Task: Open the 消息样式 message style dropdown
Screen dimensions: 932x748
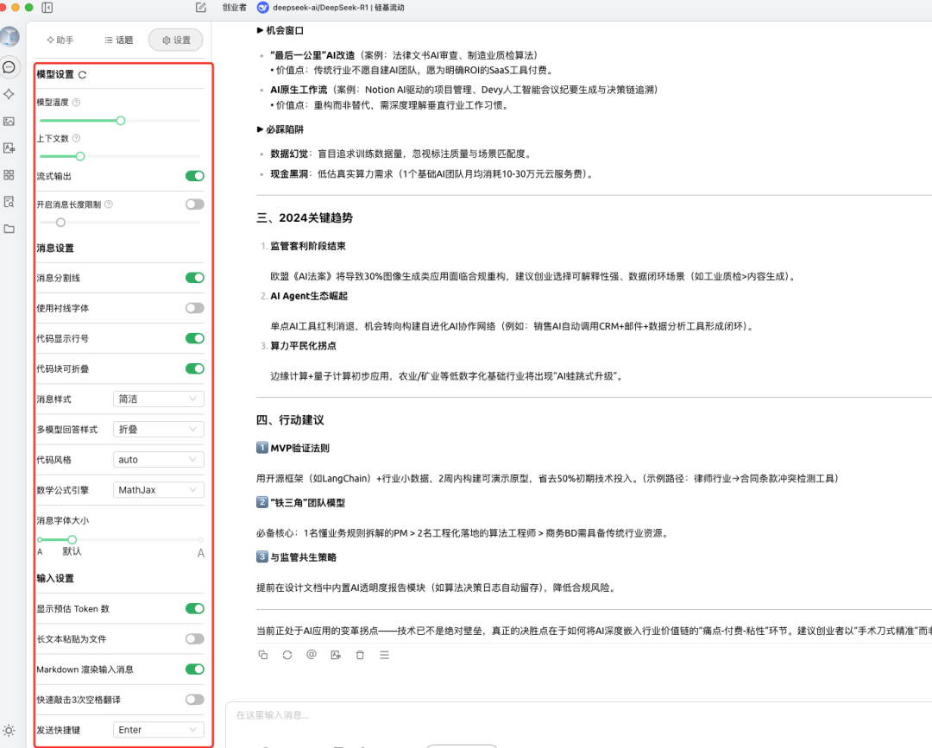Action: click(158, 399)
